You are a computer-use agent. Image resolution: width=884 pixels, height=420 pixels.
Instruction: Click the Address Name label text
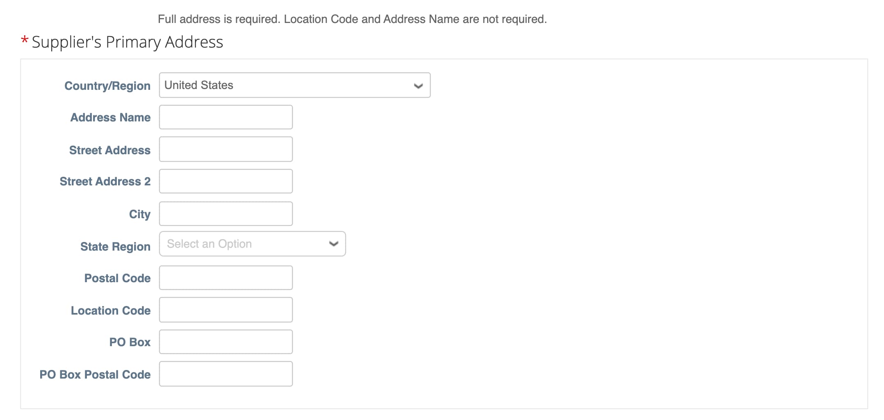coord(110,118)
